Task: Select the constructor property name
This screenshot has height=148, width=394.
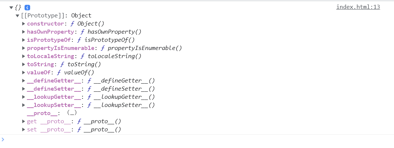Action: [45, 24]
